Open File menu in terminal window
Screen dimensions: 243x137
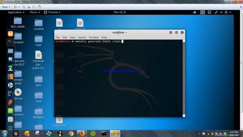point(57,37)
